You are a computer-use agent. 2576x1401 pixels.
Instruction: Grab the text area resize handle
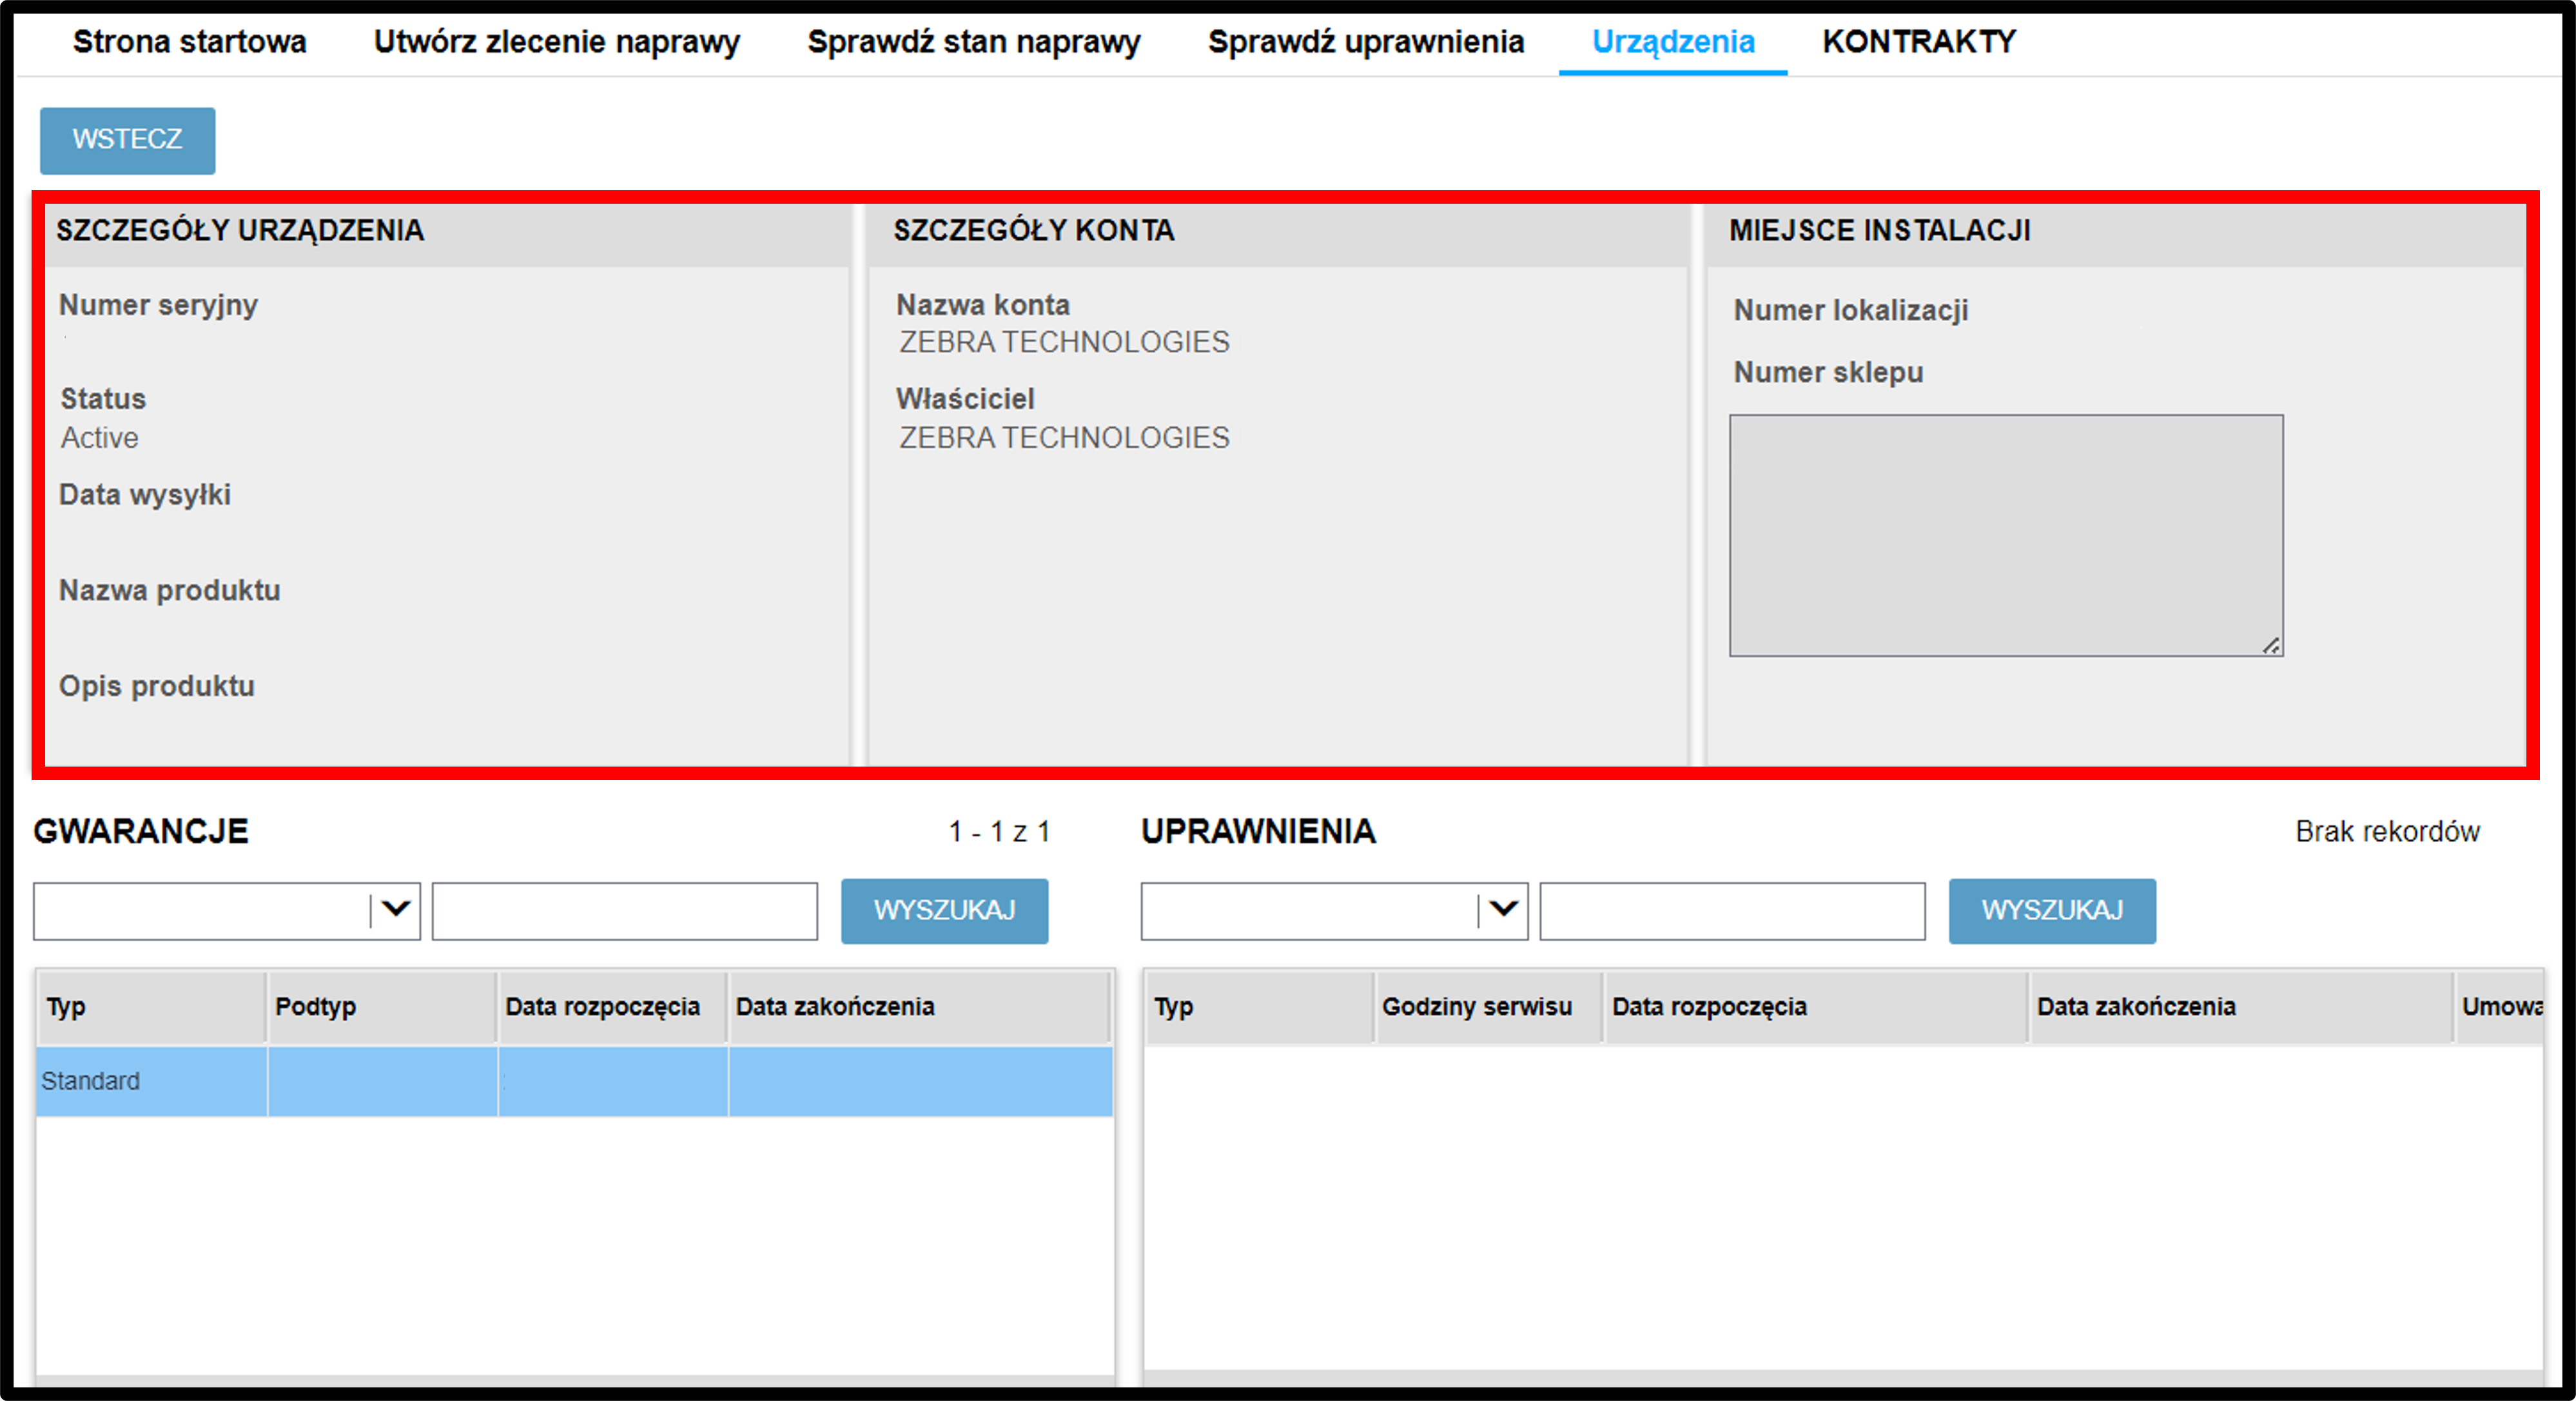tap(2271, 646)
